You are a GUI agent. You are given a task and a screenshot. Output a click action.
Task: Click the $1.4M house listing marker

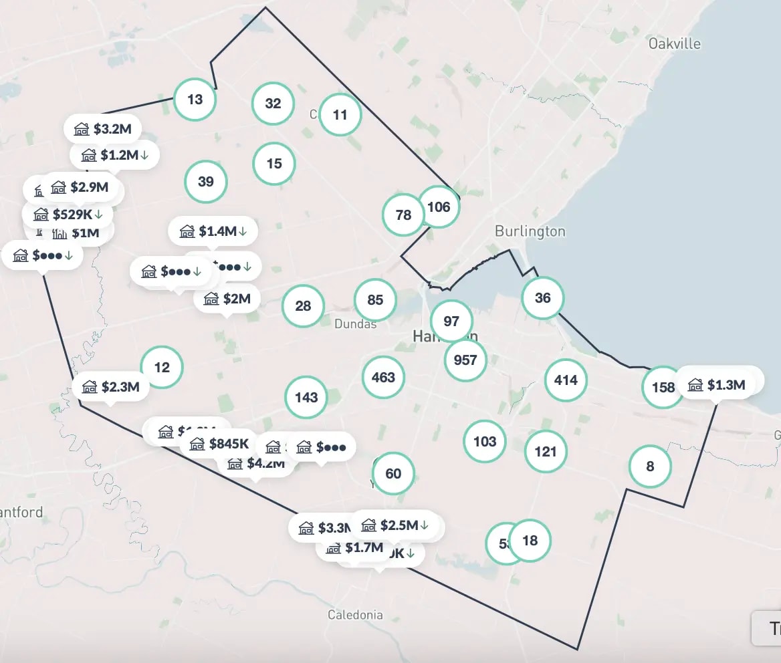click(x=213, y=231)
